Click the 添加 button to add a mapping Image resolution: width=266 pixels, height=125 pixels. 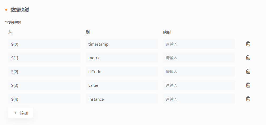coord(21,113)
